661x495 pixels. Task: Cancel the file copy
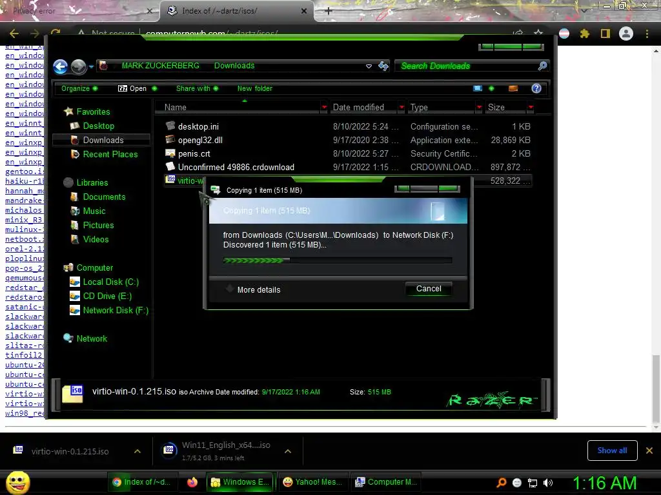pos(429,289)
